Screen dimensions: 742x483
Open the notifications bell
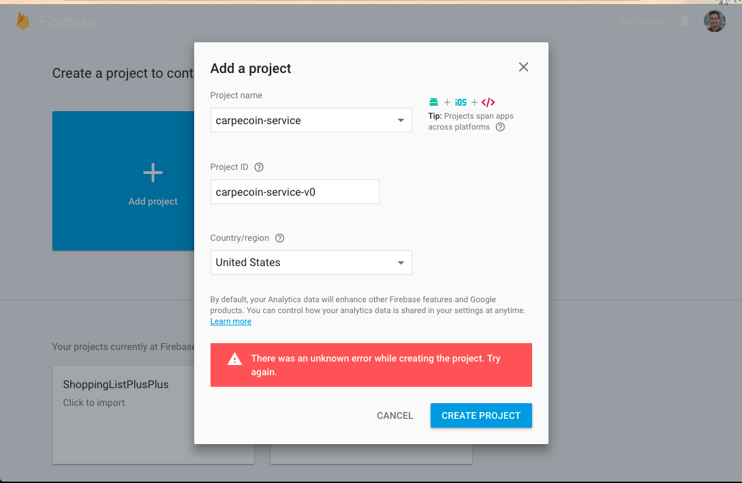coord(684,21)
